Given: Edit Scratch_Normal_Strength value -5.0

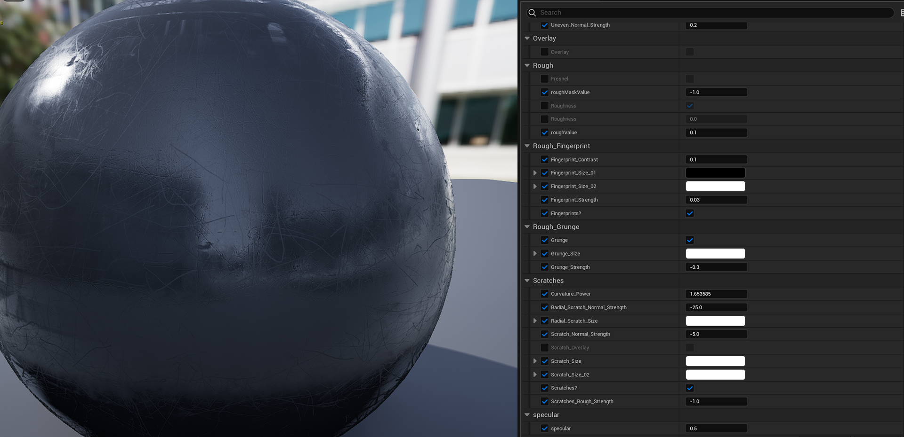Looking at the screenshot, I should [716, 334].
